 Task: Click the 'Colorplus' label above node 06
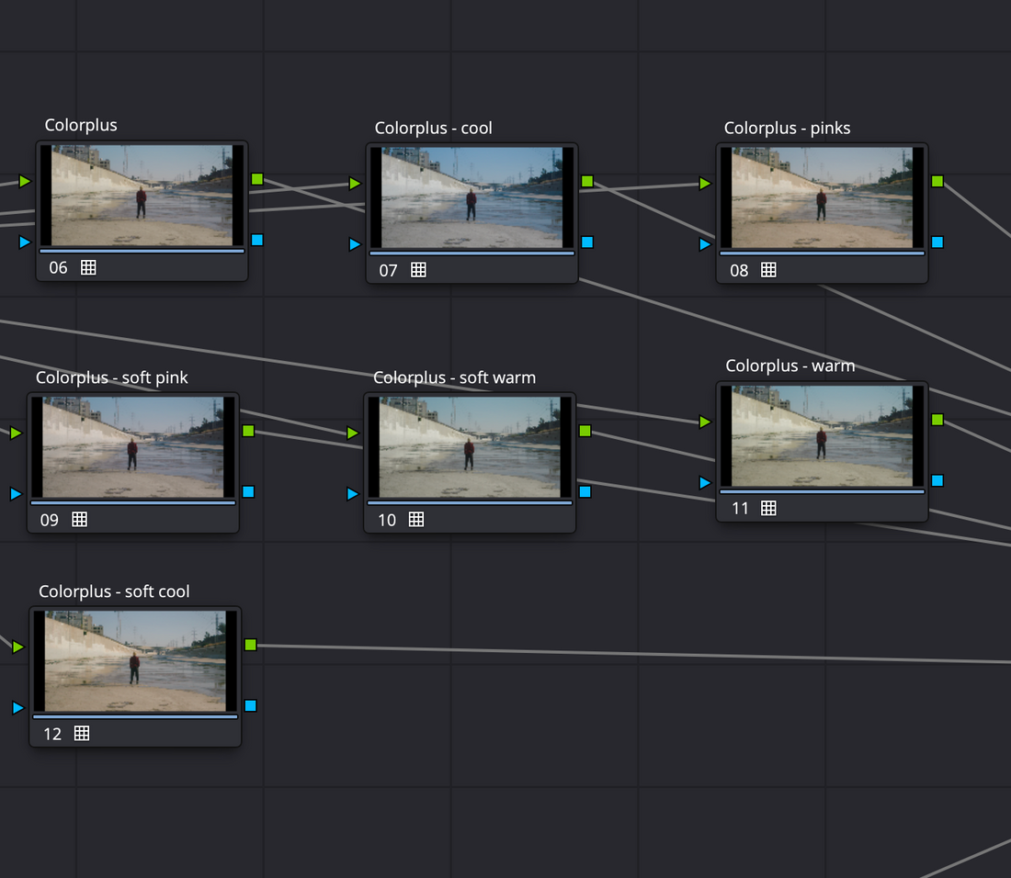[x=81, y=125]
